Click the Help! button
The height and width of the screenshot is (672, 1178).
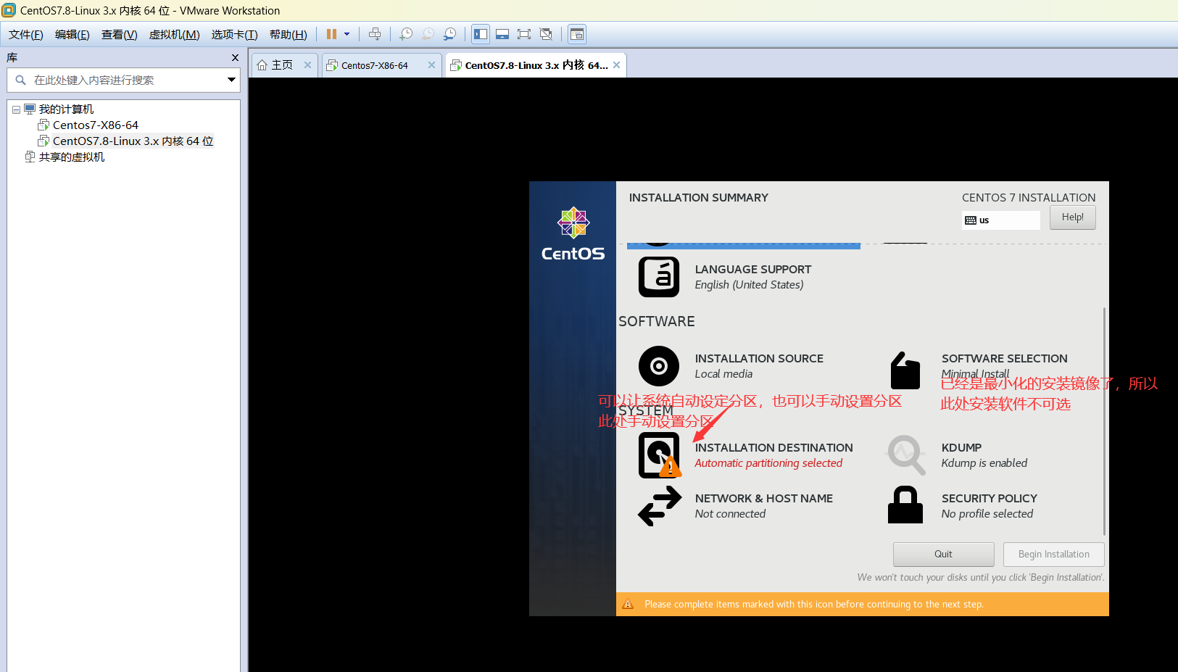pos(1072,217)
